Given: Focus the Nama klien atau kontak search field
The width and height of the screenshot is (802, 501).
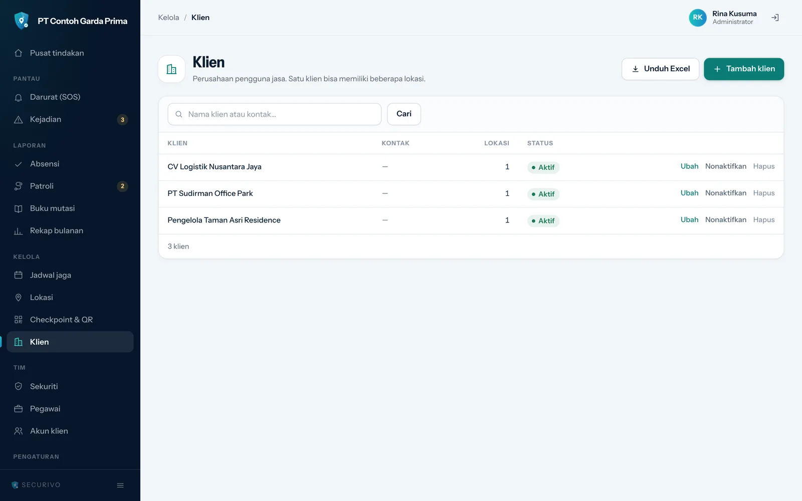Looking at the screenshot, I should point(274,114).
